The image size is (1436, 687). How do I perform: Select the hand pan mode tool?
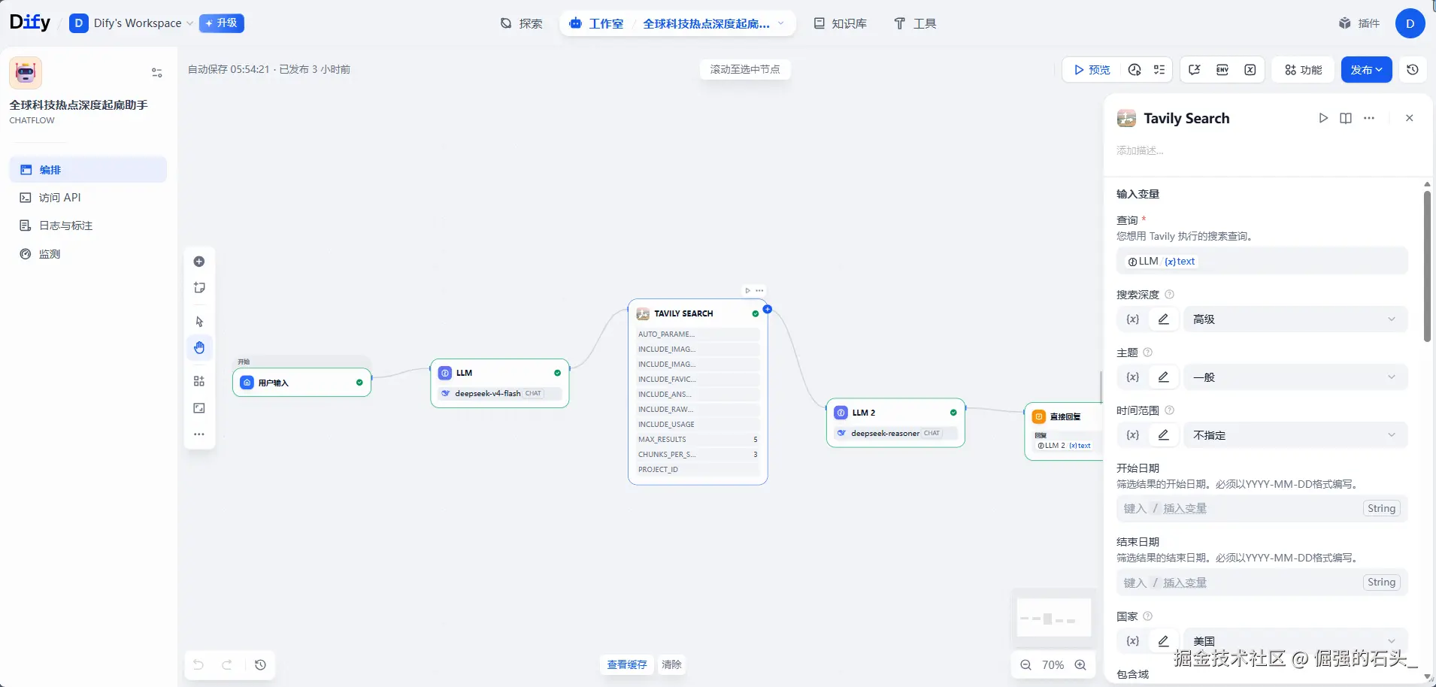tap(199, 347)
